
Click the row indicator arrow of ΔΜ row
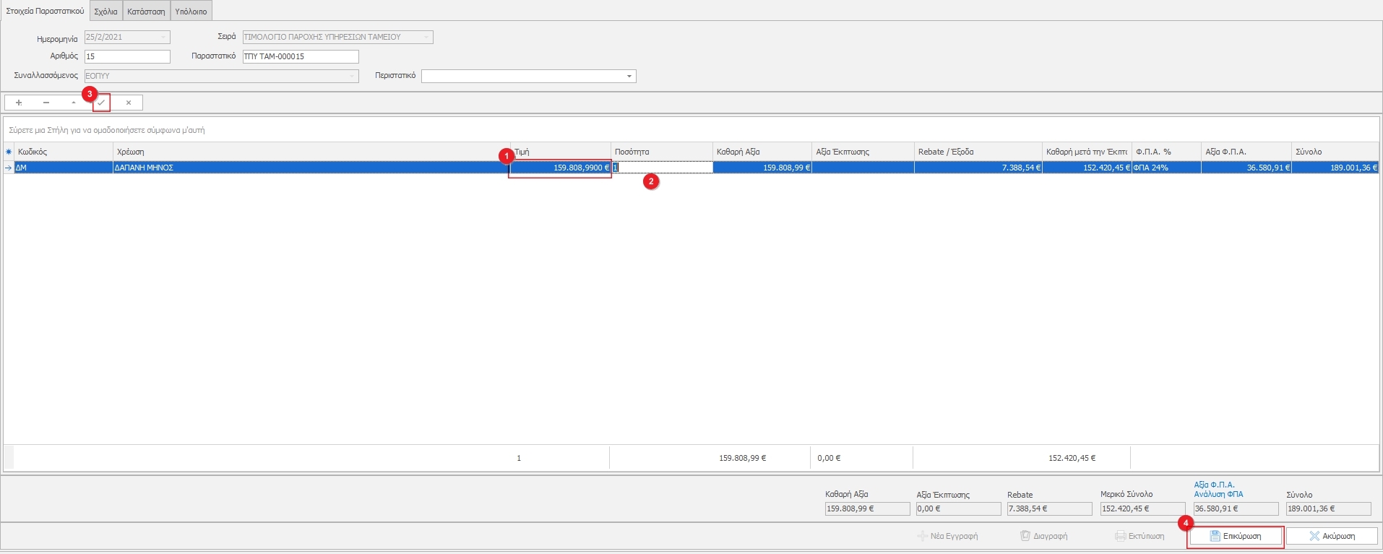click(x=9, y=168)
